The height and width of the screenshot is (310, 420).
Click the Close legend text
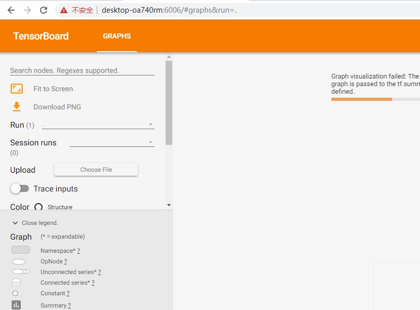tap(40, 223)
